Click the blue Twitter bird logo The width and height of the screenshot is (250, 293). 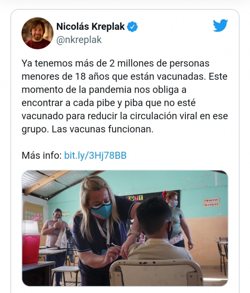click(x=221, y=25)
